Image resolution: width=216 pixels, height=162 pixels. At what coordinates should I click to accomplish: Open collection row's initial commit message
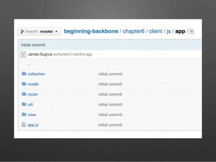(110, 74)
